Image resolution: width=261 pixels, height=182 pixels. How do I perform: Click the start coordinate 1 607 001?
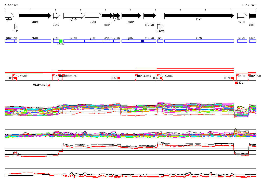coord(12,5)
